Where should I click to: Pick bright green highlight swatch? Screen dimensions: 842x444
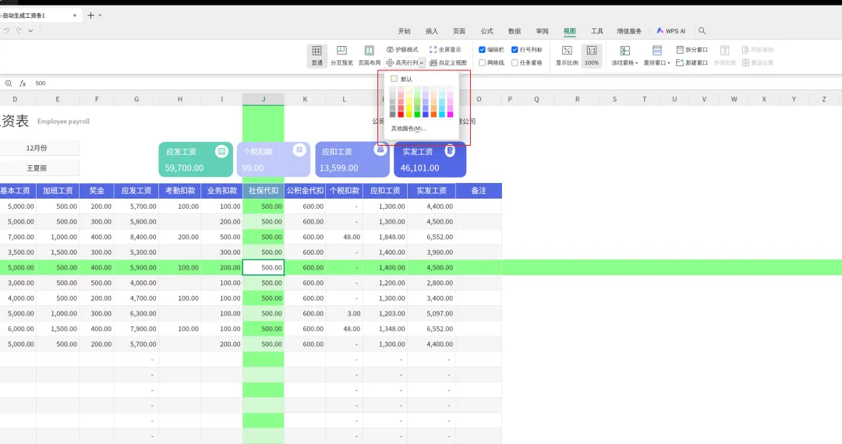point(417,115)
